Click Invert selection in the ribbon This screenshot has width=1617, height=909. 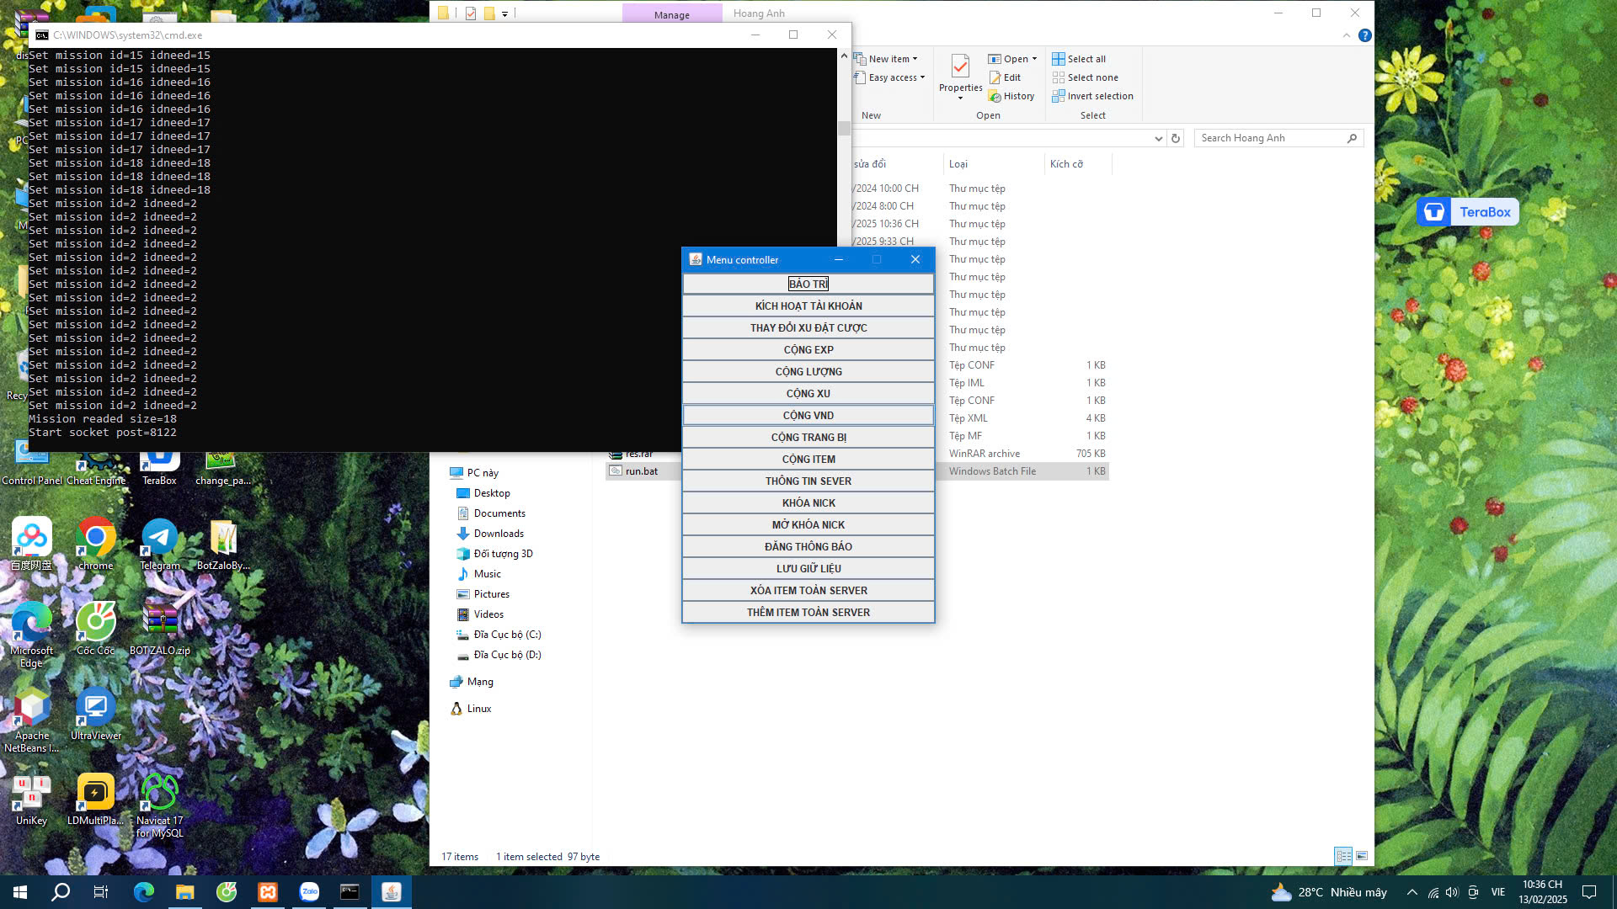(1092, 96)
